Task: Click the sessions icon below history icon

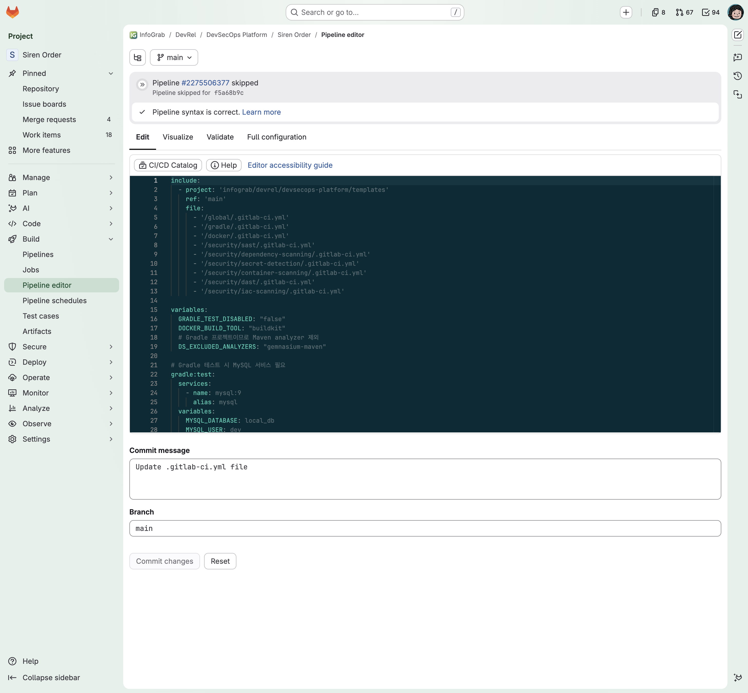Action: pos(737,94)
